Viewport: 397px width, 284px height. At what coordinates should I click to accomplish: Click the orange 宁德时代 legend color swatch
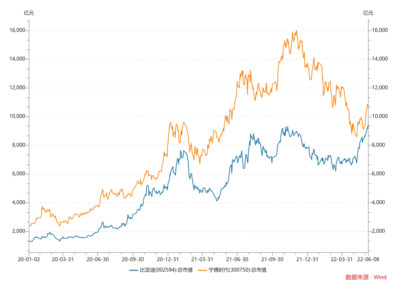(x=202, y=270)
